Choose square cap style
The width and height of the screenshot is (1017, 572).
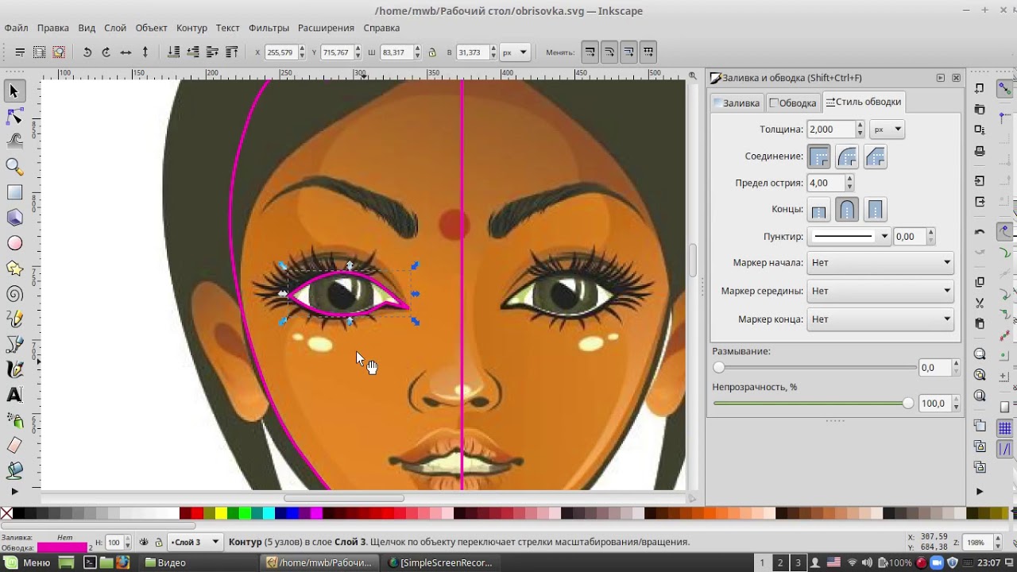coord(875,211)
